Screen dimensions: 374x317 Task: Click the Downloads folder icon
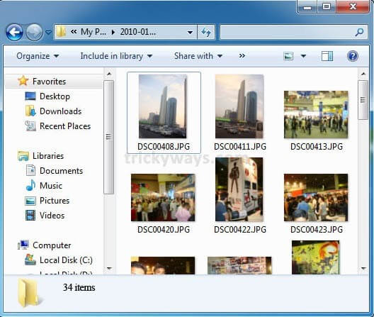pos(30,111)
